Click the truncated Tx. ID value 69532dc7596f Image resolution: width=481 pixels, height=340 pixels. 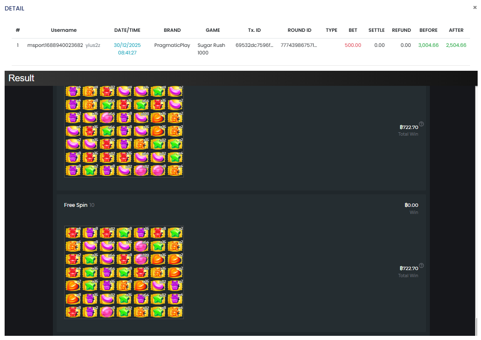coord(254,45)
